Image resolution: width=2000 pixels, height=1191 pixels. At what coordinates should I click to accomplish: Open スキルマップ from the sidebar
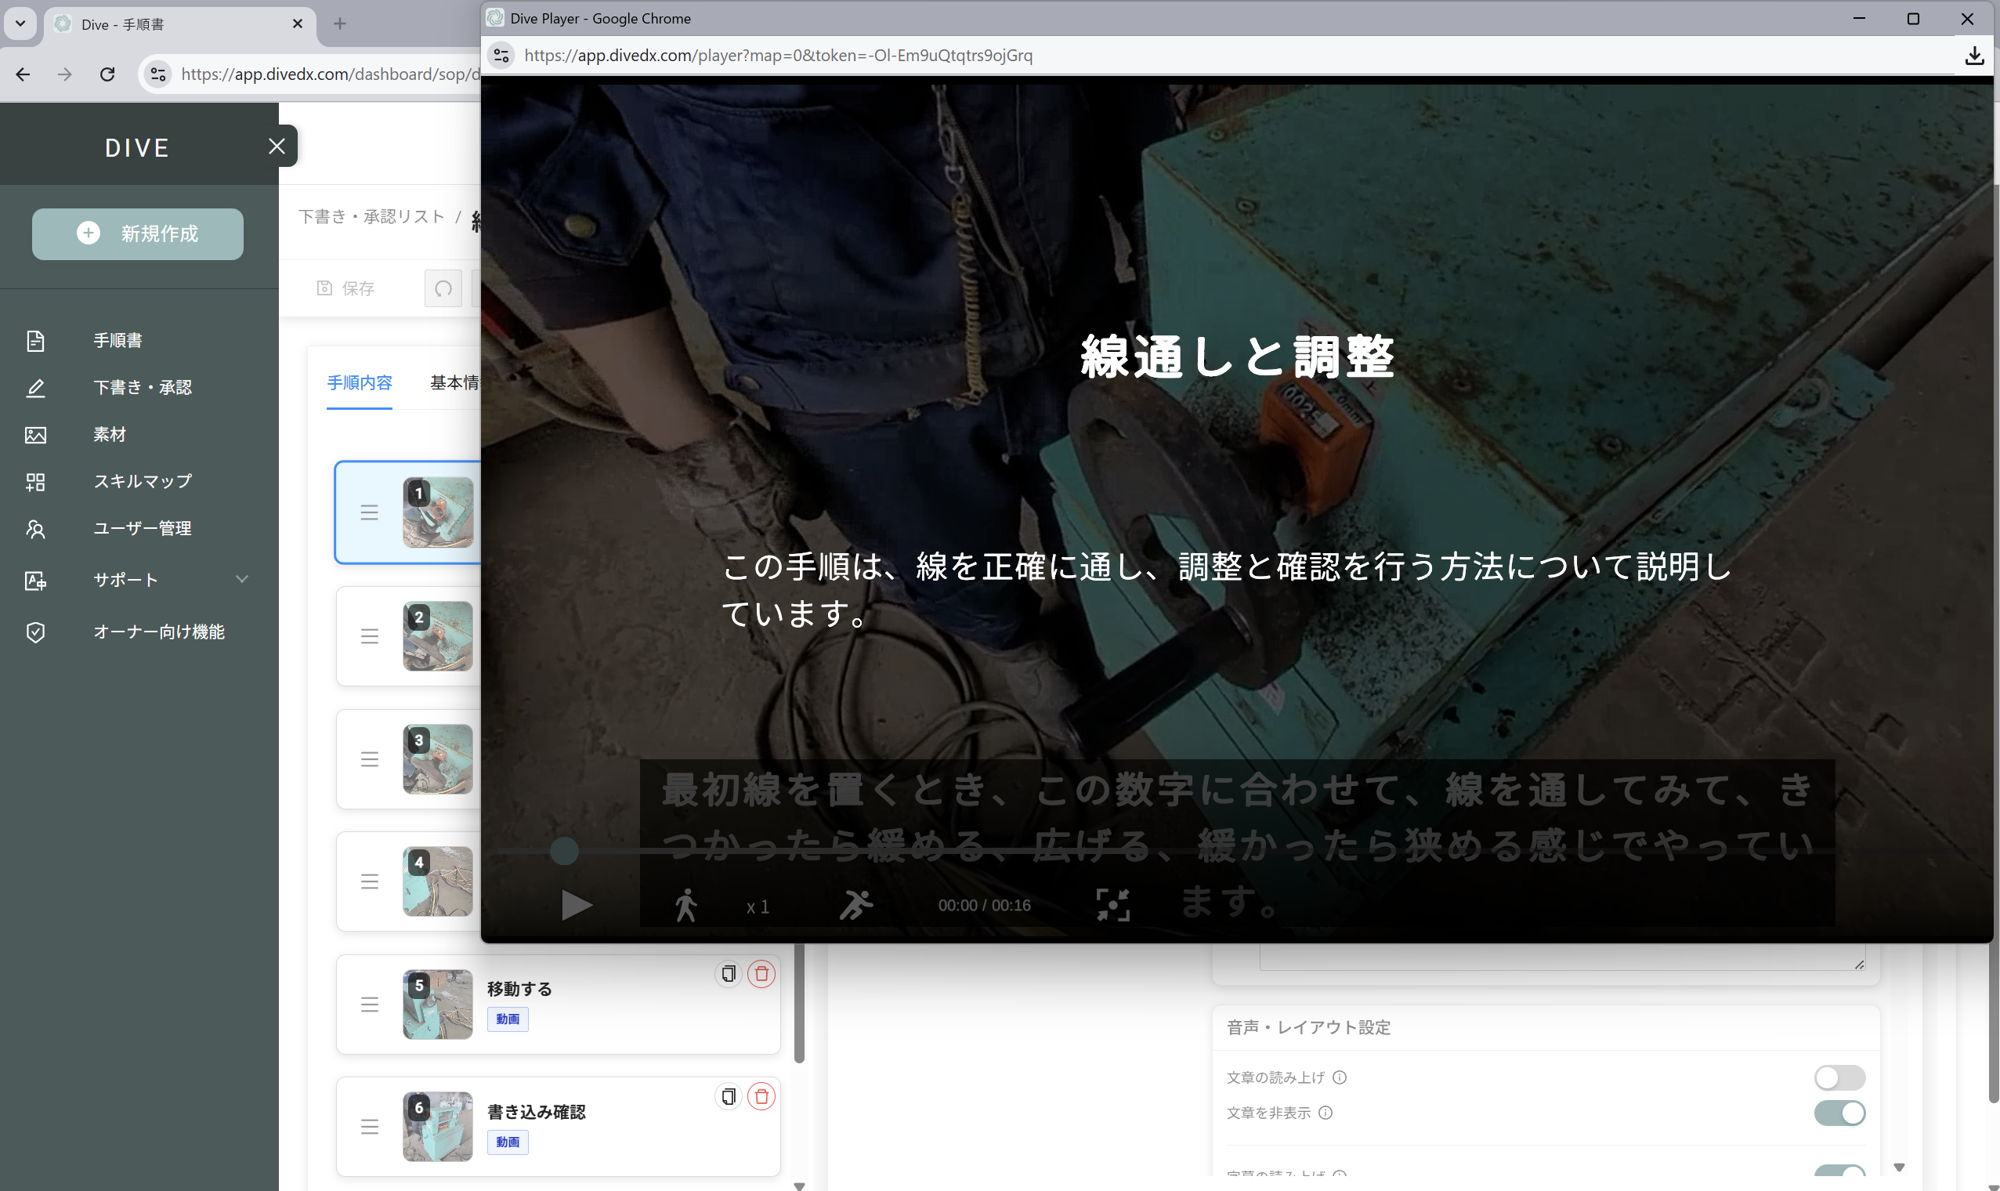click(x=142, y=482)
